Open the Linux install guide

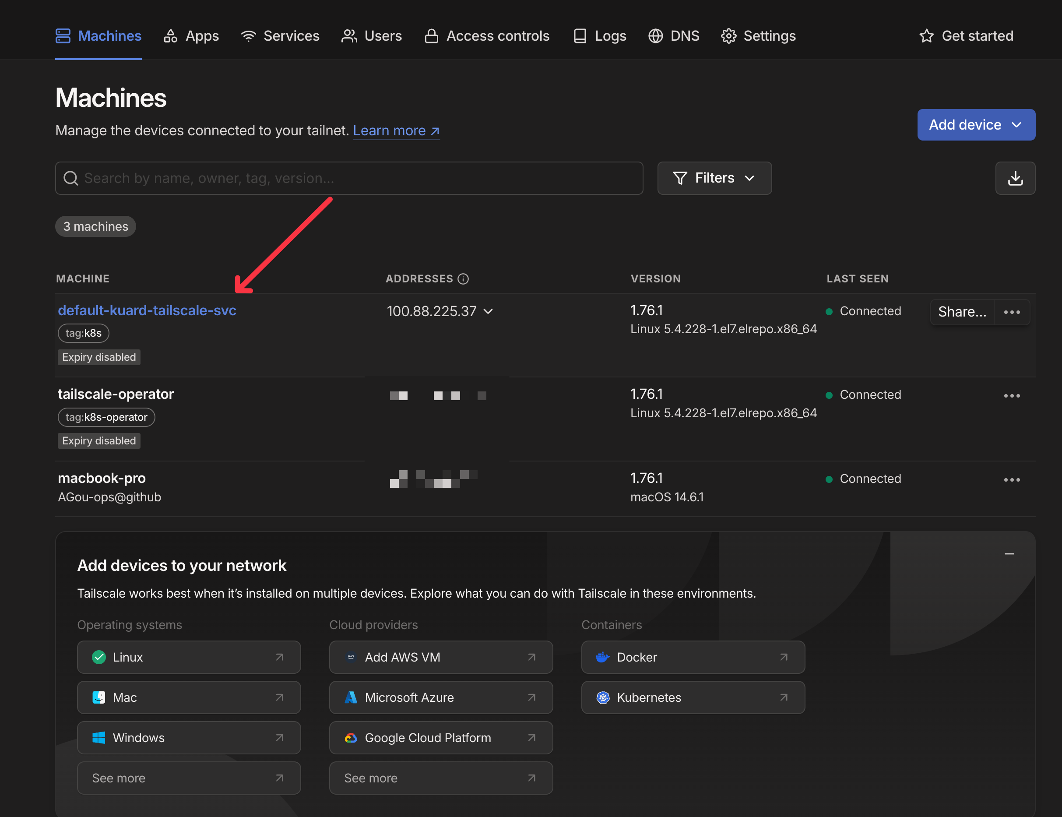click(189, 657)
